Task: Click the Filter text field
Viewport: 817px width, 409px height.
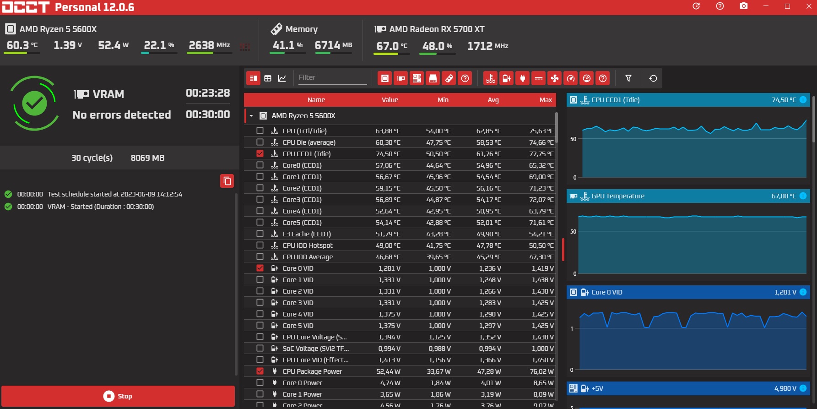Action: click(x=332, y=77)
